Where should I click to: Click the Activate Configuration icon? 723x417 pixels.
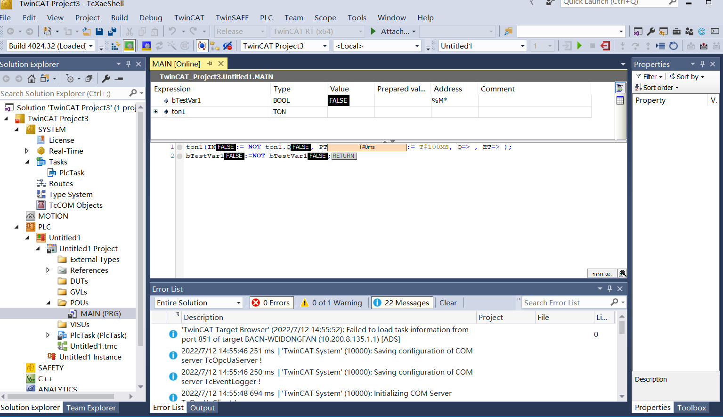tap(115, 46)
